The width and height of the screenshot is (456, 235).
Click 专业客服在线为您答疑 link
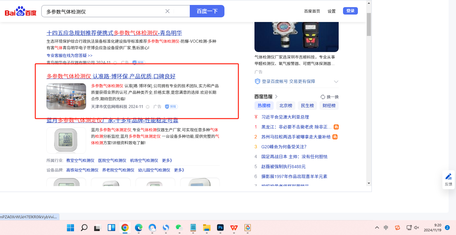pos(69,55)
